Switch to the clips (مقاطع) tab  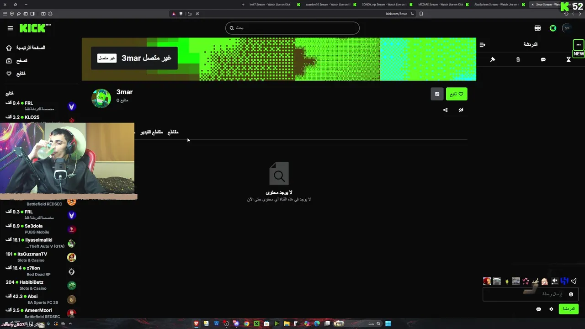click(173, 132)
